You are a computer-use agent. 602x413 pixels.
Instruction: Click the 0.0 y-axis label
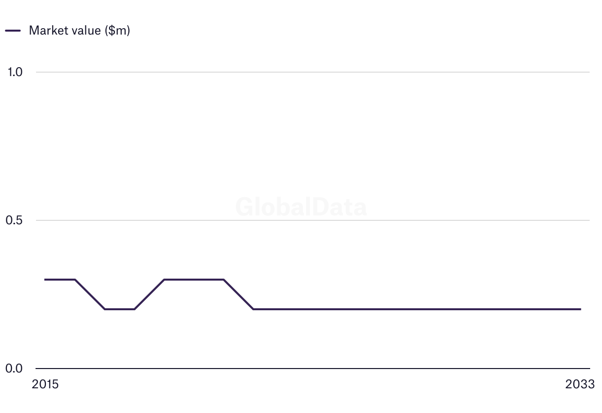[15, 369]
